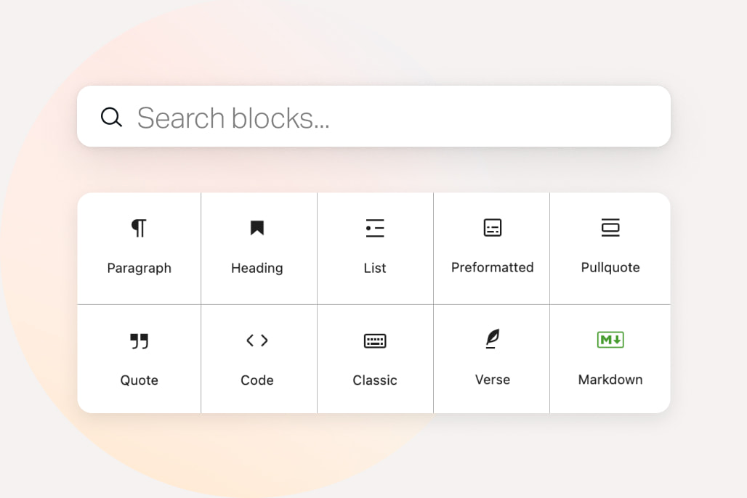Insert a Paragraph block

coord(139,247)
